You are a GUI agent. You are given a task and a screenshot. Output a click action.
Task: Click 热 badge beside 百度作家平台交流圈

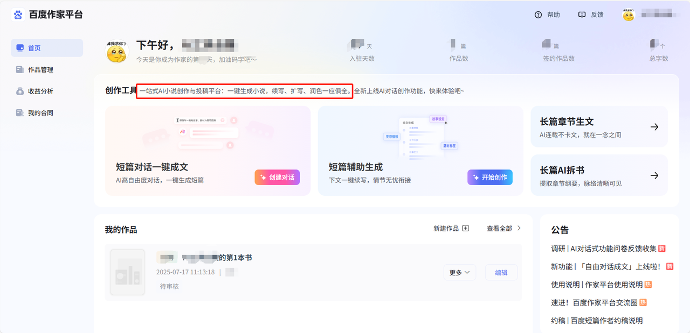click(x=643, y=302)
